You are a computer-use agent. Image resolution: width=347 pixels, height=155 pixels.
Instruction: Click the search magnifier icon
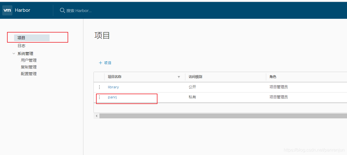[62, 10]
